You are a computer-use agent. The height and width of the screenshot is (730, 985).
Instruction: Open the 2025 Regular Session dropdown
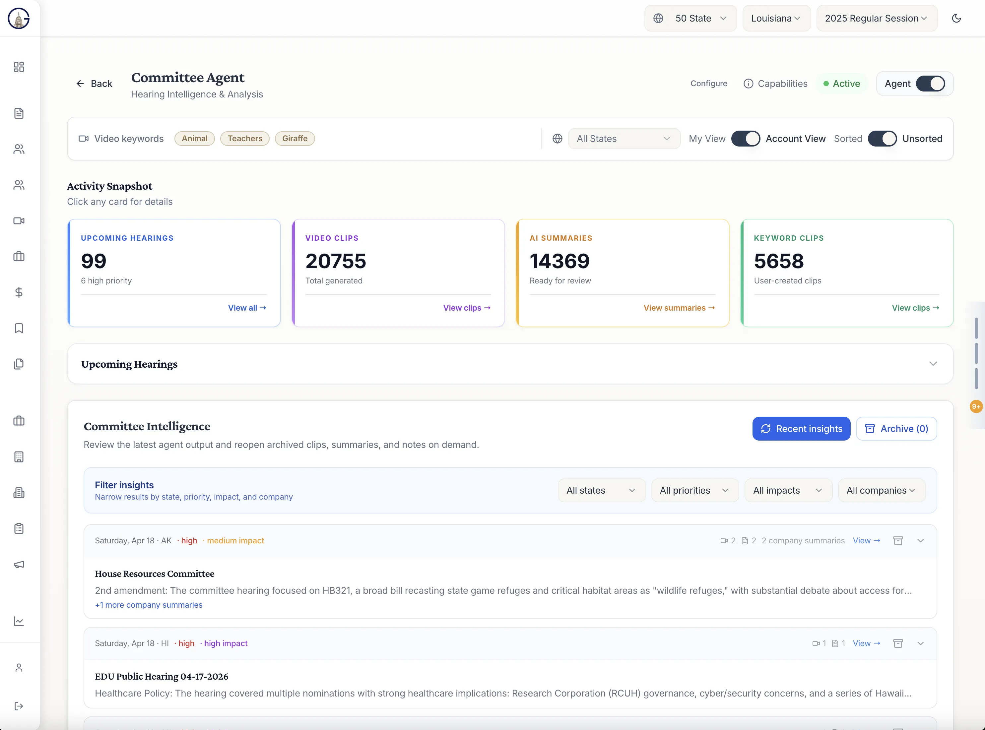coord(877,18)
